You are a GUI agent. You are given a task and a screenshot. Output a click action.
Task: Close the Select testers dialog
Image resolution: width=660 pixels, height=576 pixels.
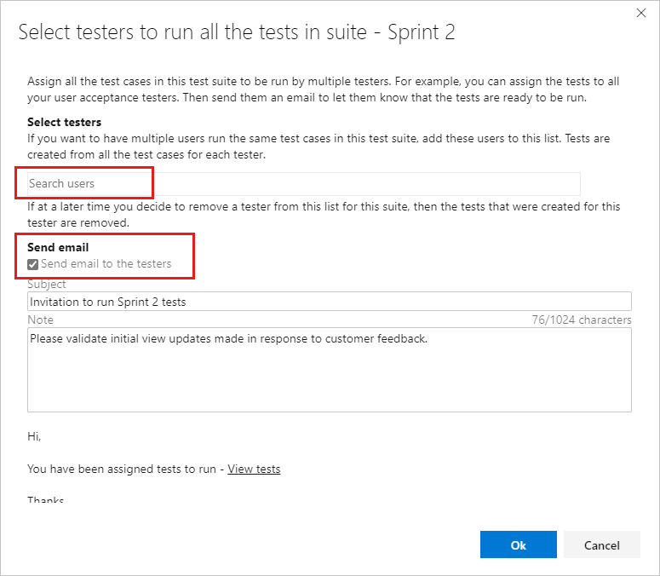(641, 13)
